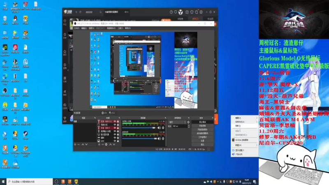Open NVIDIA Control Panel from context menu
The width and height of the screenshot is (329, 185).
[x=244, y=140]
